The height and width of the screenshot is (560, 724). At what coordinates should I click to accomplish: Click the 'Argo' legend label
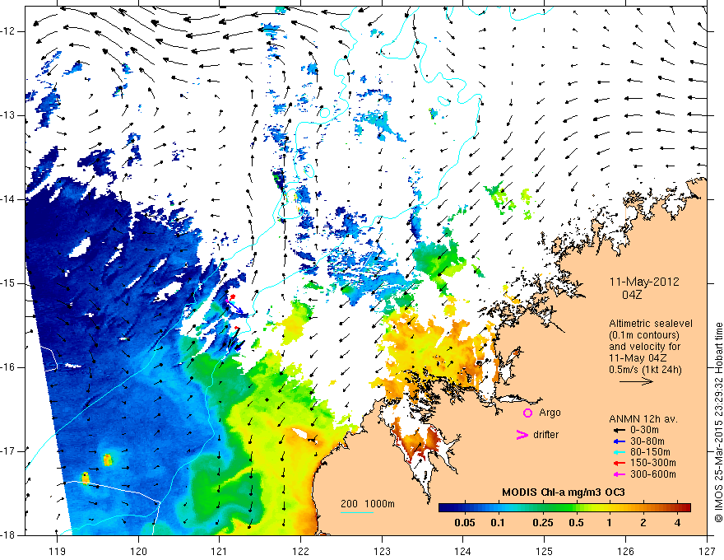[x=550, y=413]
